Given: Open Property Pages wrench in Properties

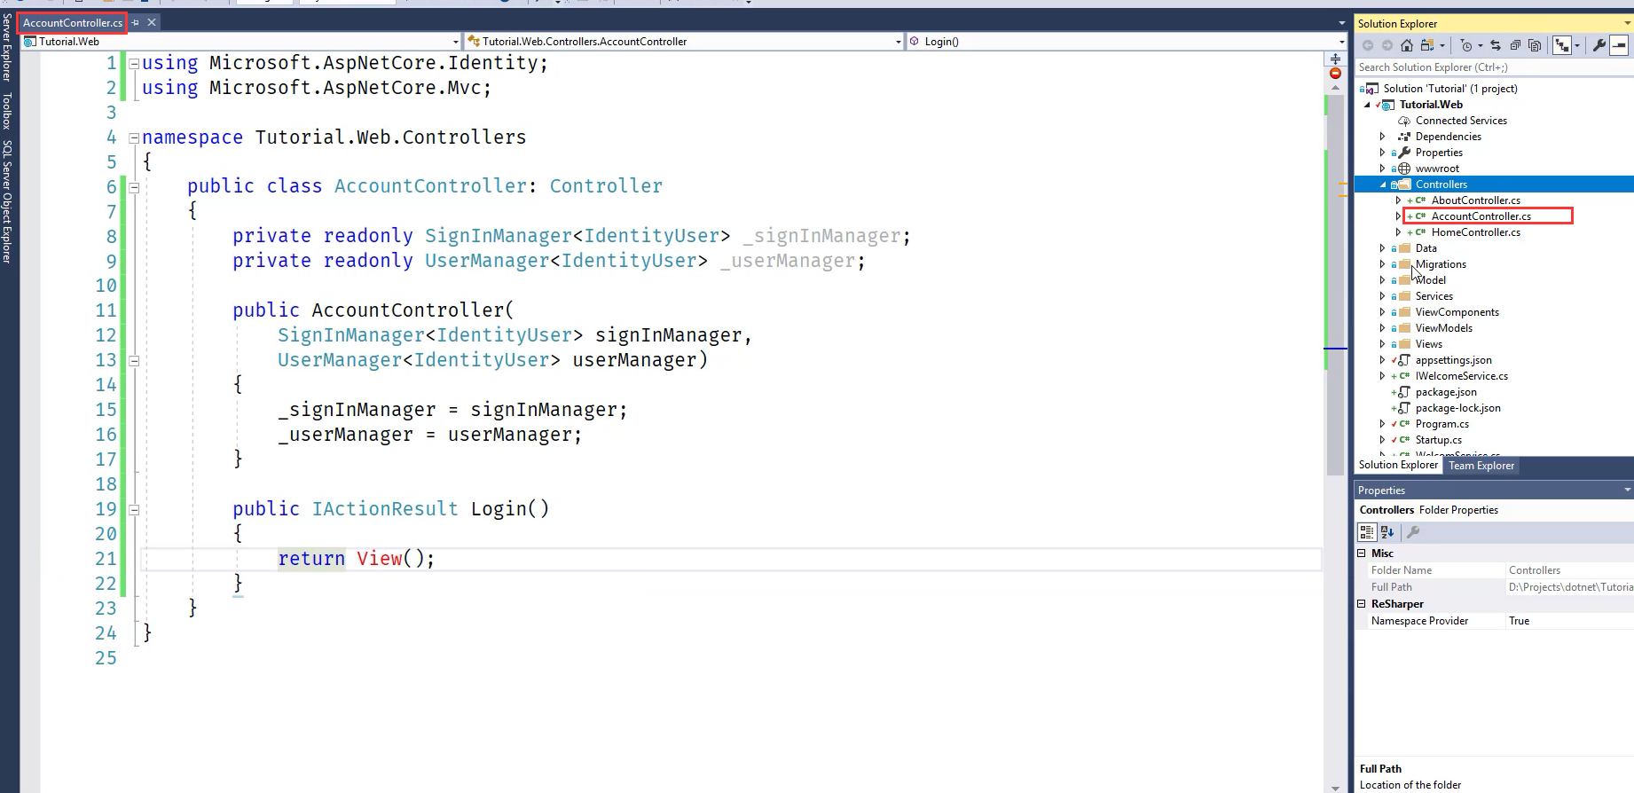Looking at the screenshot, I should (x=1413, y=532).
